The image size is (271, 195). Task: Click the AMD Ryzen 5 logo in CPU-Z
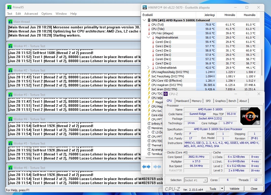pyautogui.click(x=250, y=116)
